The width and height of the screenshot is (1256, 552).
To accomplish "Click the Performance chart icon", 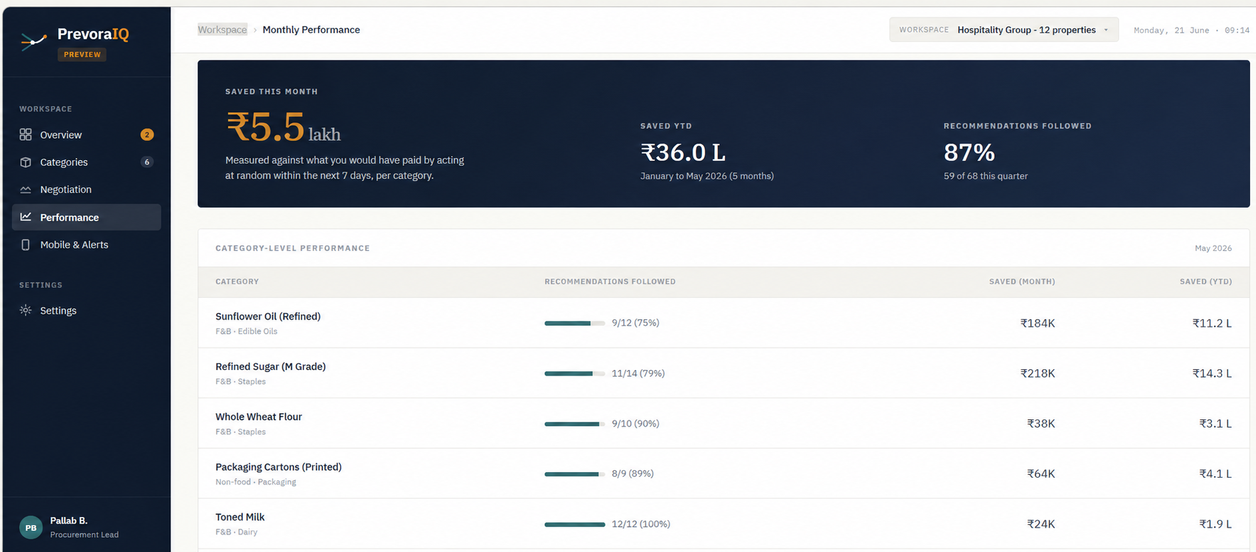I will click(x=25, y=217).
